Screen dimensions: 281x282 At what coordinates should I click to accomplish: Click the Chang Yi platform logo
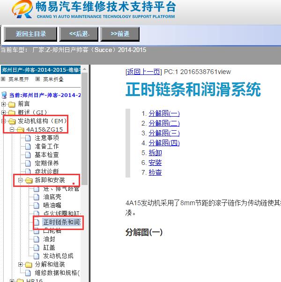[x=22, y=9]
